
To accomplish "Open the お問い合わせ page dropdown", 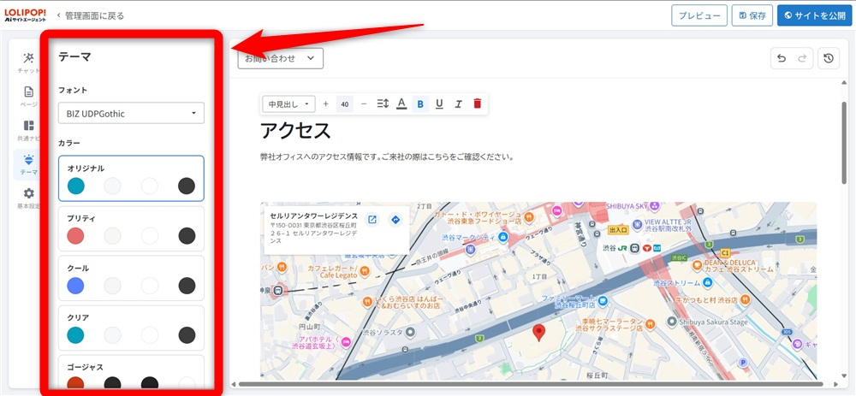I will (281, 58).
